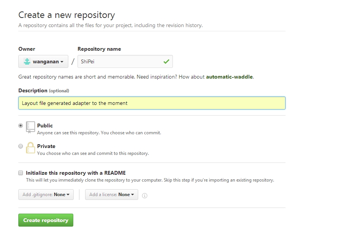The width and height of the screenshot is (347, 235).
Task: Open the Add a license dropdown
Action: pyautogui.click(x=111, y=195)
